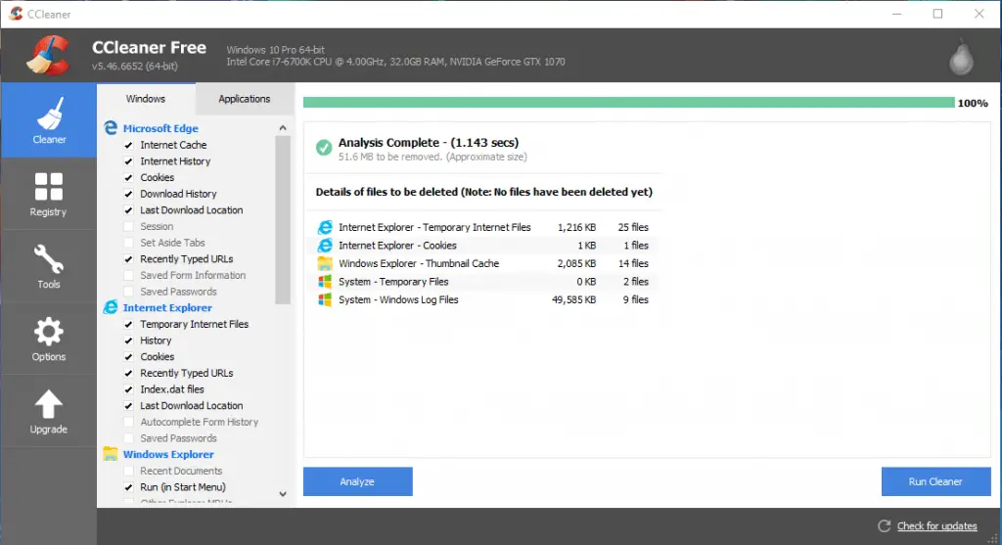The width and height of the screenshot is (1002, 545).
Task: Open the Tools wrench section
Action: [x=49, y=266]
